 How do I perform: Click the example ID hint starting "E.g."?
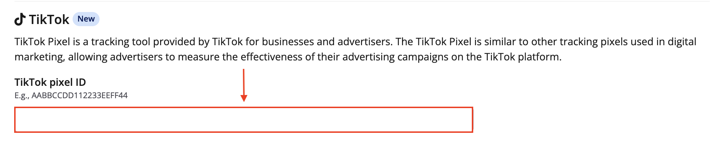click(71, 95)
